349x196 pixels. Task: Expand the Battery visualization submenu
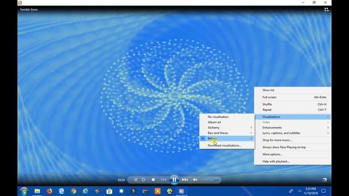(x=227, y=138)
